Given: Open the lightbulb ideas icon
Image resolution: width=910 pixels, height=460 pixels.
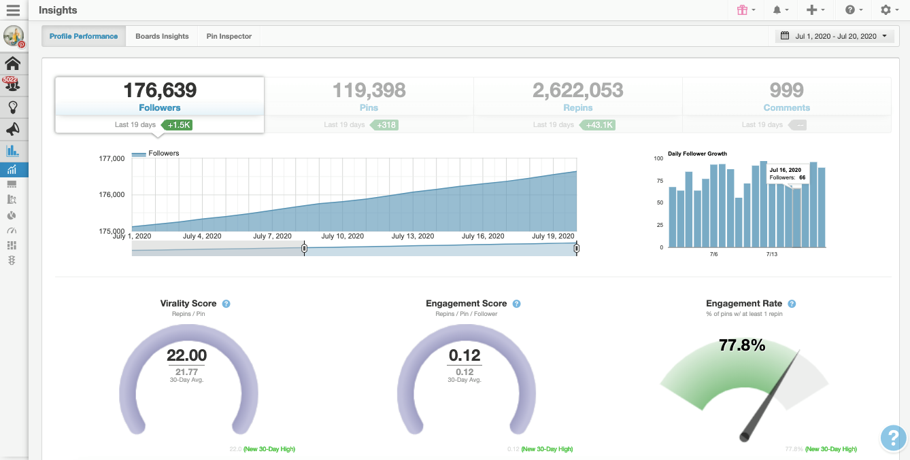Looking at the screenshot, I should point(13,107).
